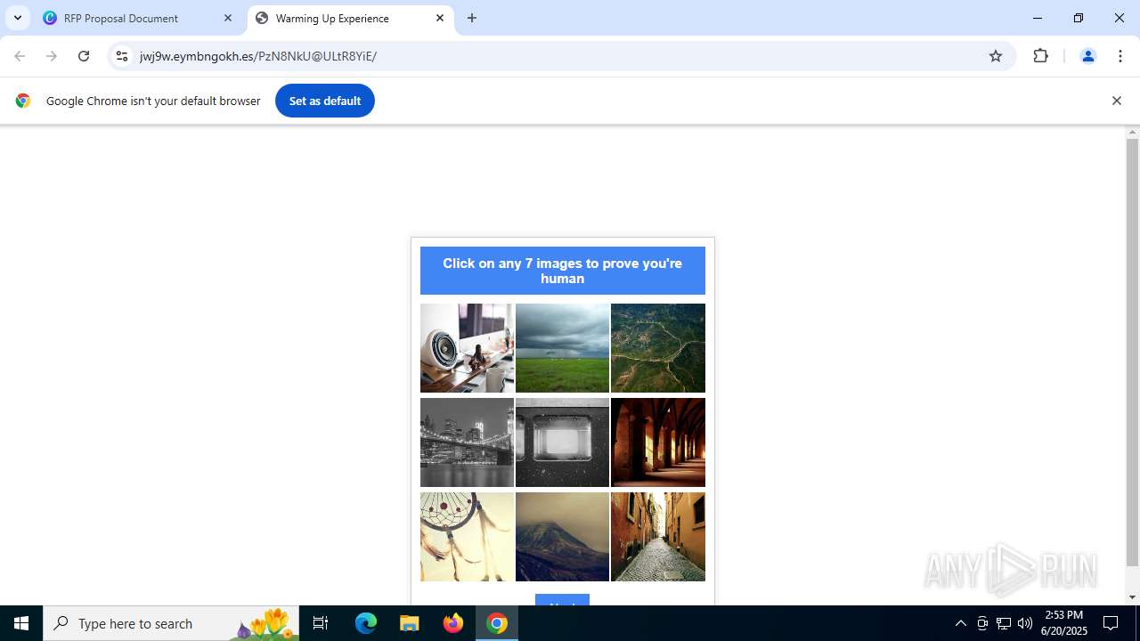Screen dimensions: 1140x641
Task: View site information icon in address bar
Action: click(122, 56)
